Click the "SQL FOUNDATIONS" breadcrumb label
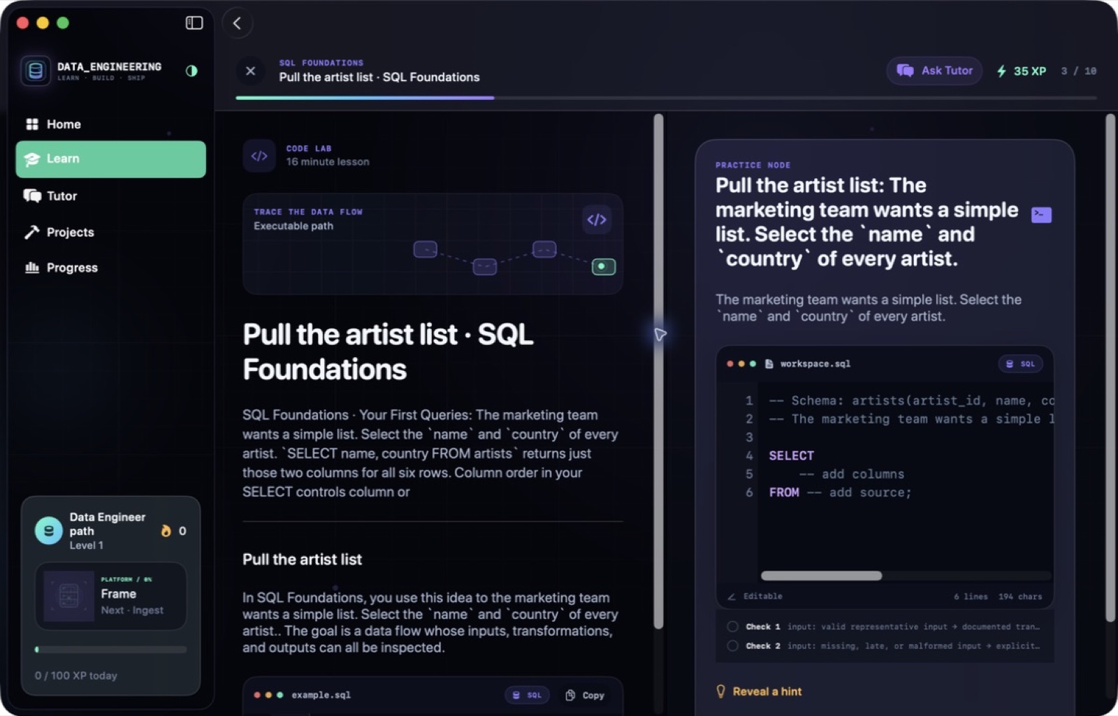 pyautogui.click(x=321, y=63)
